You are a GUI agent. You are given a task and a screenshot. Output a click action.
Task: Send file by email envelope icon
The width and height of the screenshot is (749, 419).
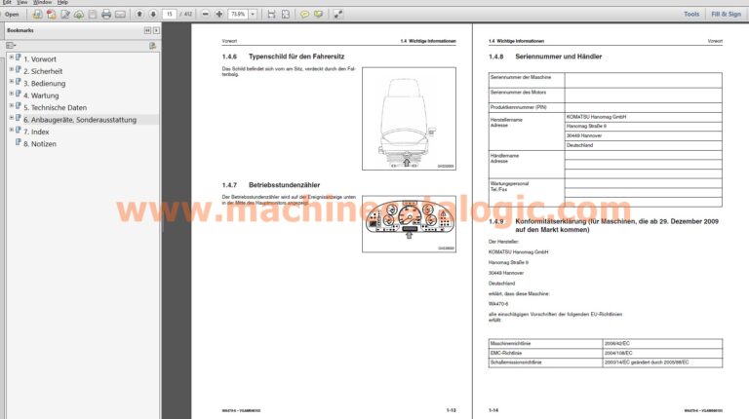[x=120, y=15]
